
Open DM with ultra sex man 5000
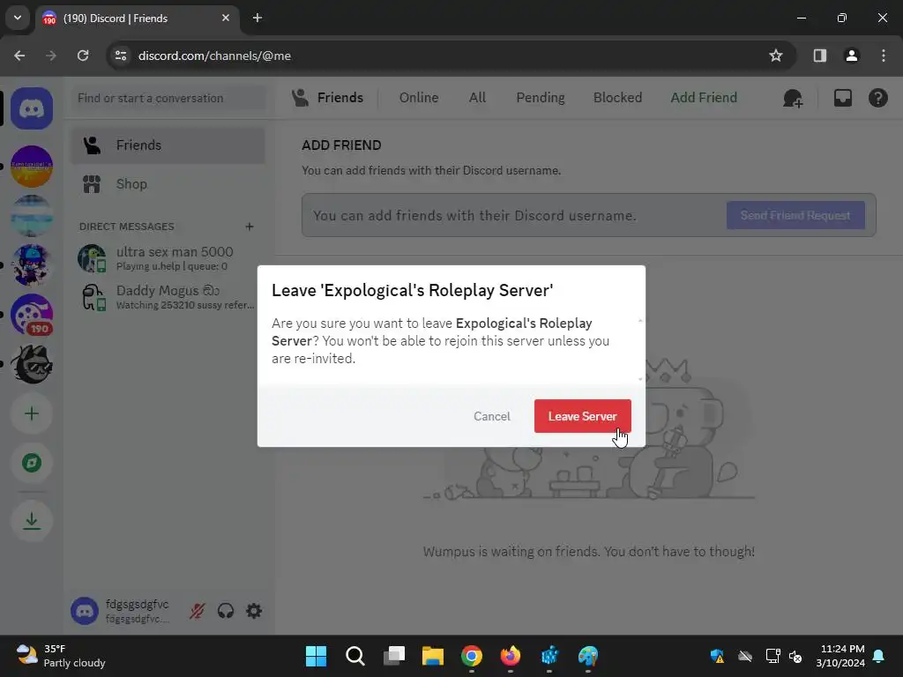pyautogui.click(x=168, y=258)
